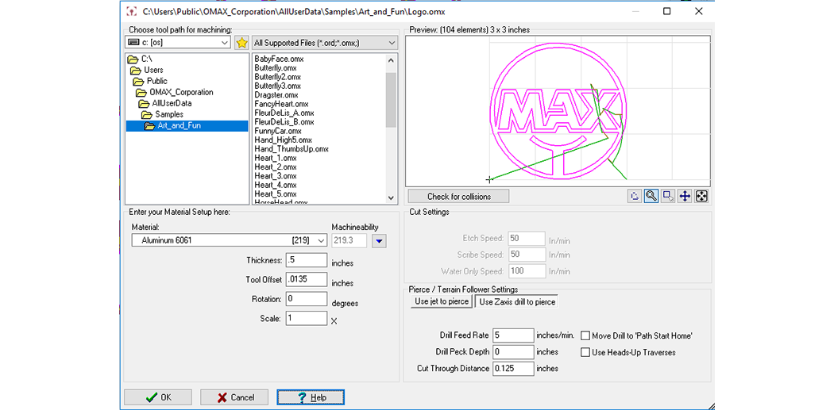Click file list scrollbar down arrow
Viewport: 834px width, 410px height.
coord(392,197)
